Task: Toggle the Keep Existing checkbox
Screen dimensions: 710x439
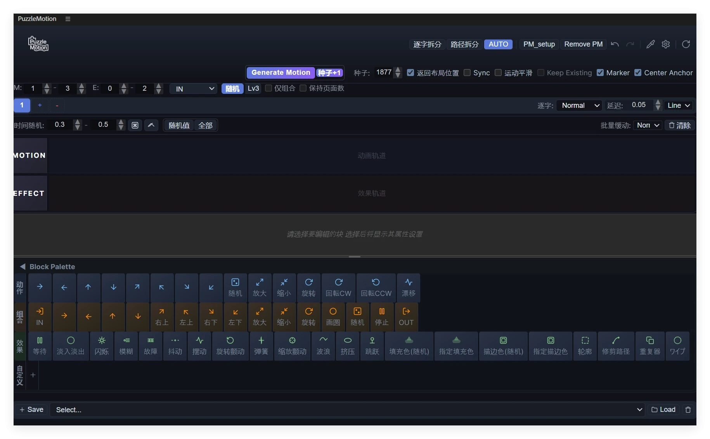Action: (540, 73)
